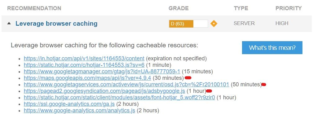The height and width of the screenshot is (125, 313).
Task: Open the ssl.google-analytics.com ga.js link
Action: click(69, 104)
